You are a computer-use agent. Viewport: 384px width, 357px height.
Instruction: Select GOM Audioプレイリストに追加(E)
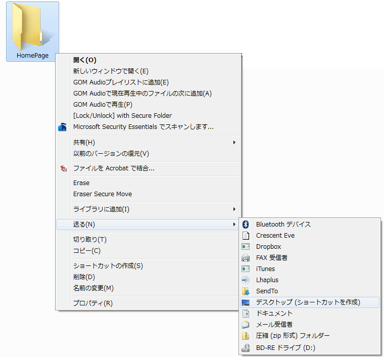148,82
